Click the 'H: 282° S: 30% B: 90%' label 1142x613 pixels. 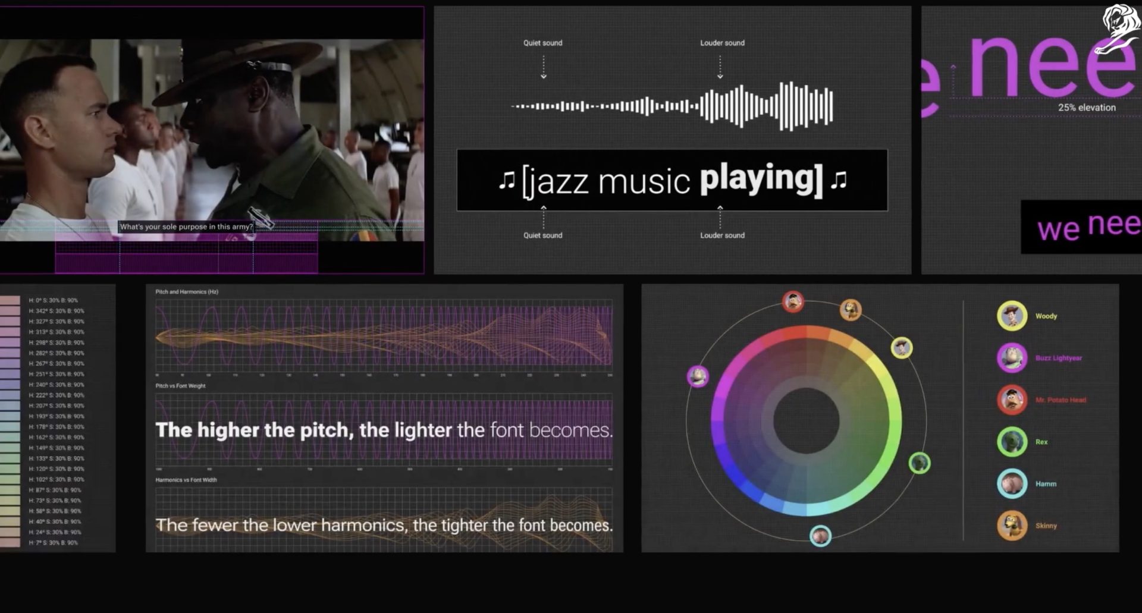pos(57,353)
